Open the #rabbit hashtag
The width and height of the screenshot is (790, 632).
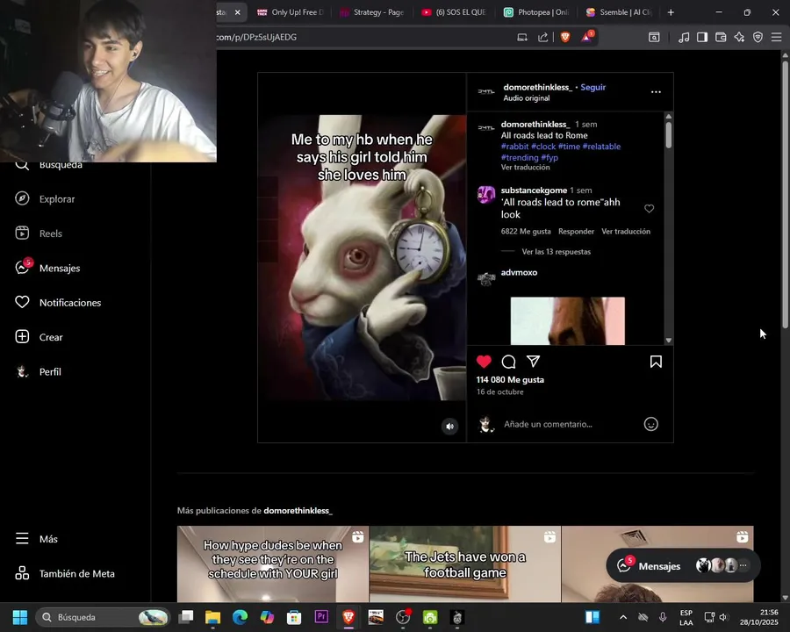[x=514, y=147]
